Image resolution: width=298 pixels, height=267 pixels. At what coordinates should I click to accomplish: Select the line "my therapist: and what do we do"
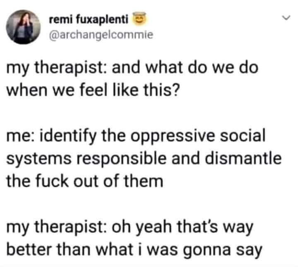click(132, 68)
